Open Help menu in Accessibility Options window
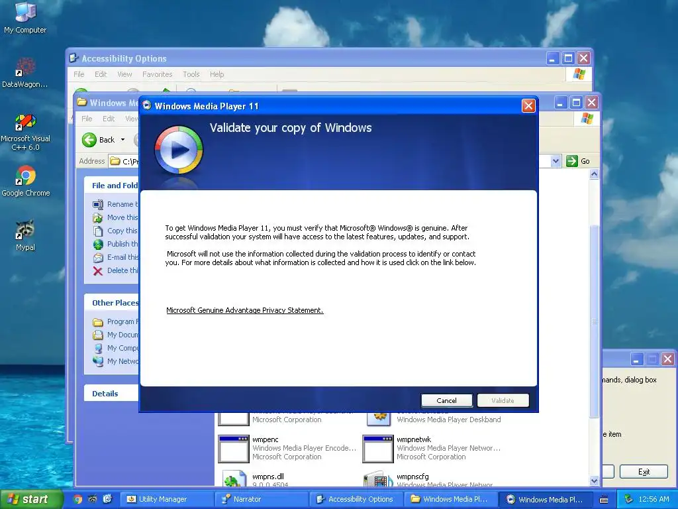Image resolution: width=678 pixels, height=509 pixels. click(217, 74)
